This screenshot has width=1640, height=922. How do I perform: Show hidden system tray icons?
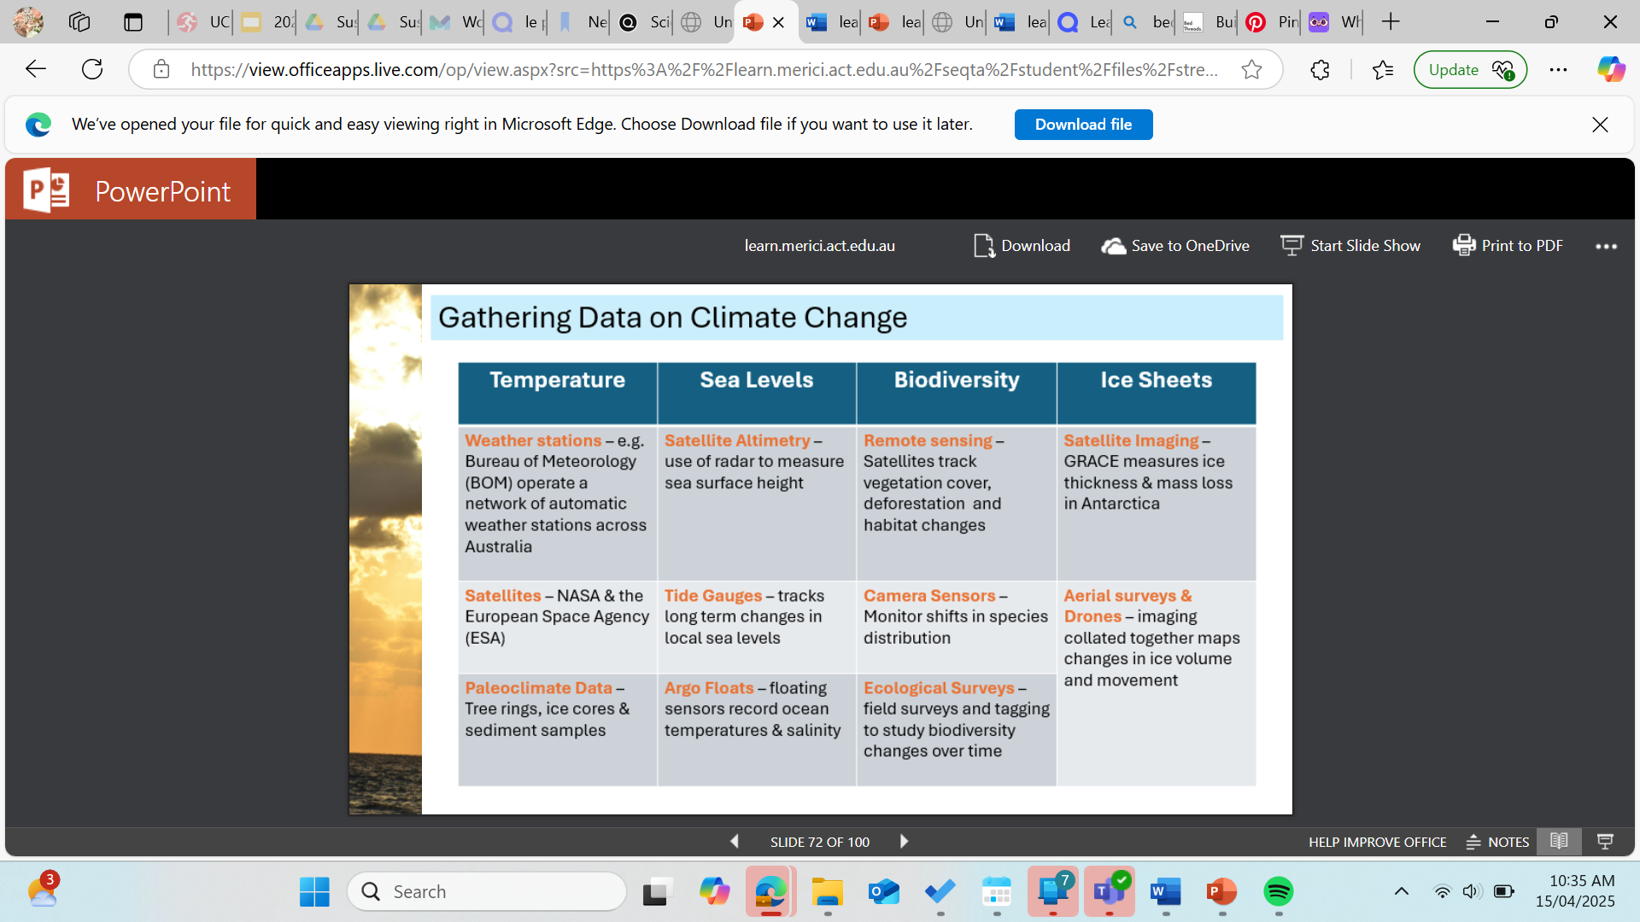coord(1401,891)
